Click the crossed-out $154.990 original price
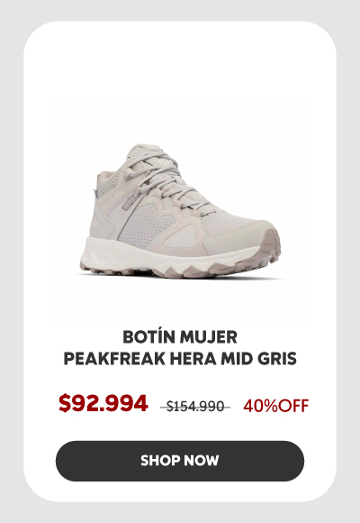This screenshot has width=360, height=523. tap(195, 407)
